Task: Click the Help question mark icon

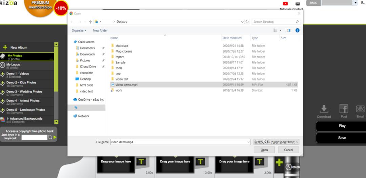Action: pyautogui.click(x=297, y=30)
